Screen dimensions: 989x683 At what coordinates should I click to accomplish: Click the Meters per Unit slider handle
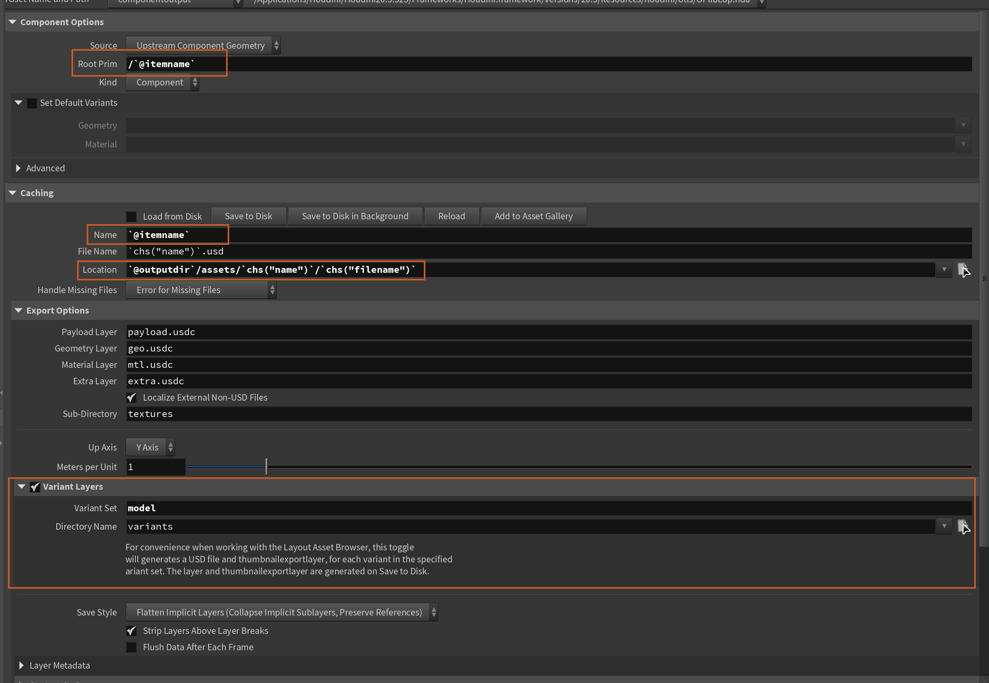click(x=266, y=467)
